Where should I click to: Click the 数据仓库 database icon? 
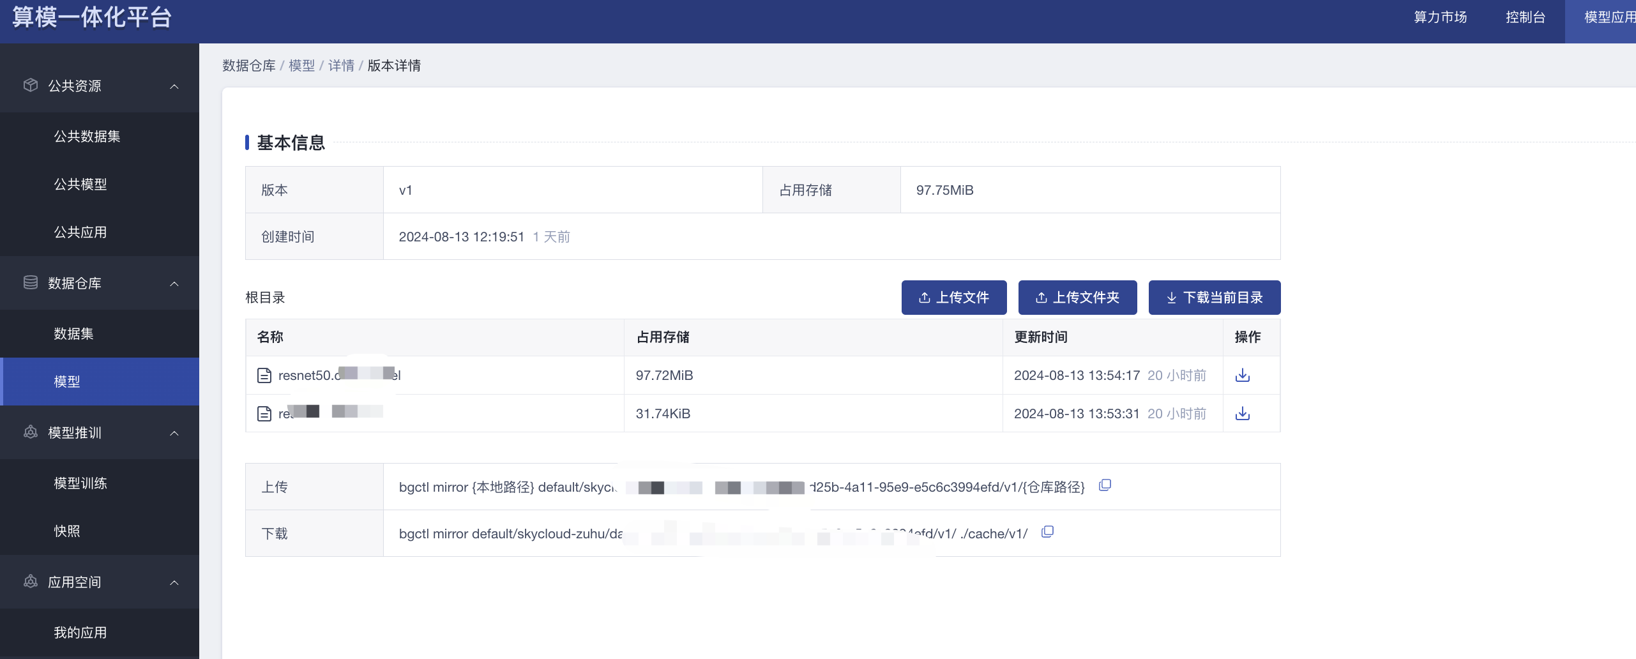point(30,282)
